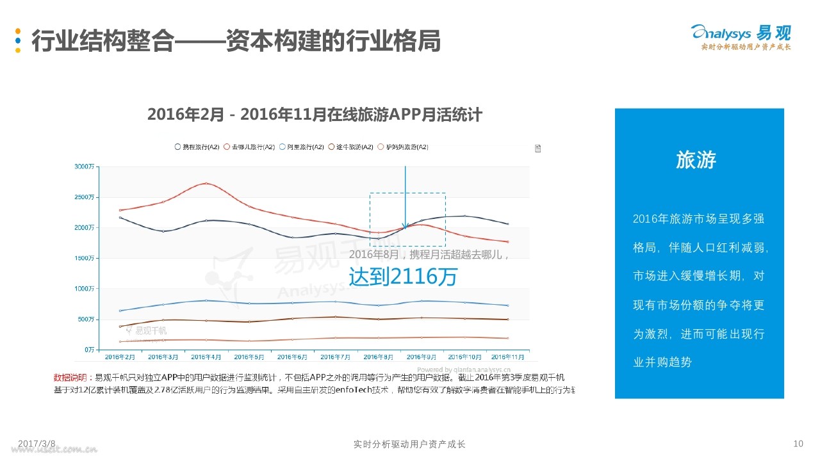Open the Powered by qianfan.analysys.cn link

(464, 369)
